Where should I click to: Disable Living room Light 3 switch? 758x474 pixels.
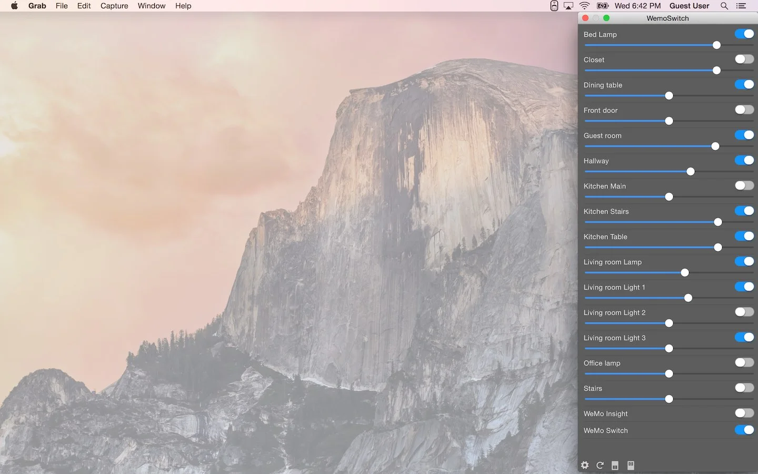(x=744, y=337)
